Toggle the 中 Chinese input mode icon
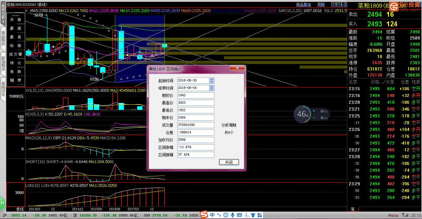422x219 pixels. pyautogui.click(x=212, y=215)
